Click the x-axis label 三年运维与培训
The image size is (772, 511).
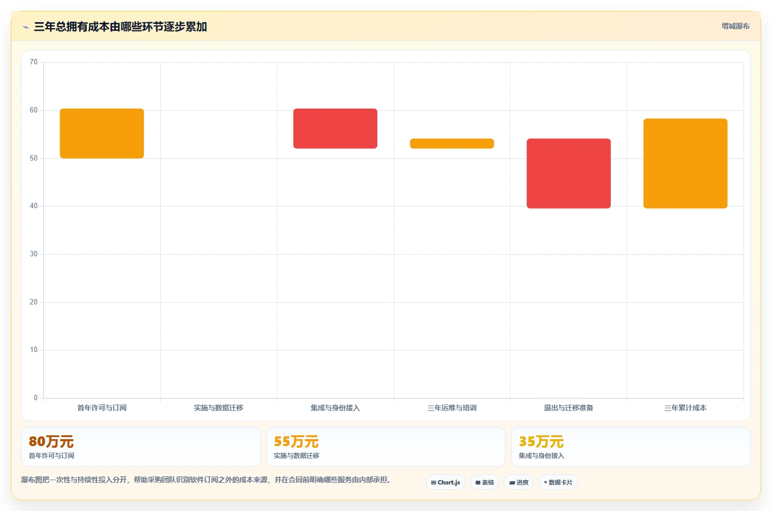pyautogui.click(x=452, y=408)
